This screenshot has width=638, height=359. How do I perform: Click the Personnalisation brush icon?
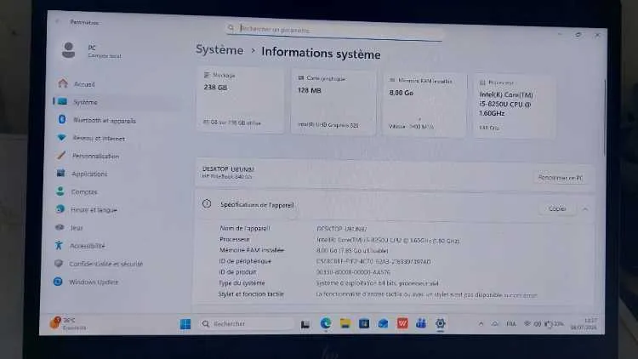(x=61, y=155)
